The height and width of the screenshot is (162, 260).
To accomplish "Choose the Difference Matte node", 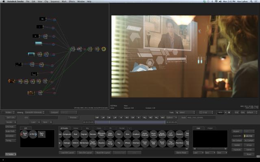I will tap(102, 134).
